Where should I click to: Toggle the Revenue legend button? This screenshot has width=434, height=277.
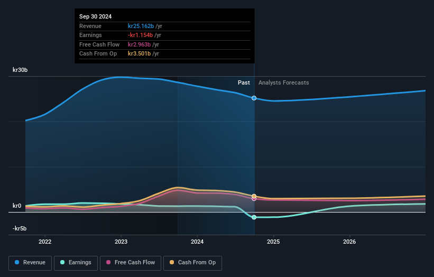pyautogui.click(x=30, y=263)
